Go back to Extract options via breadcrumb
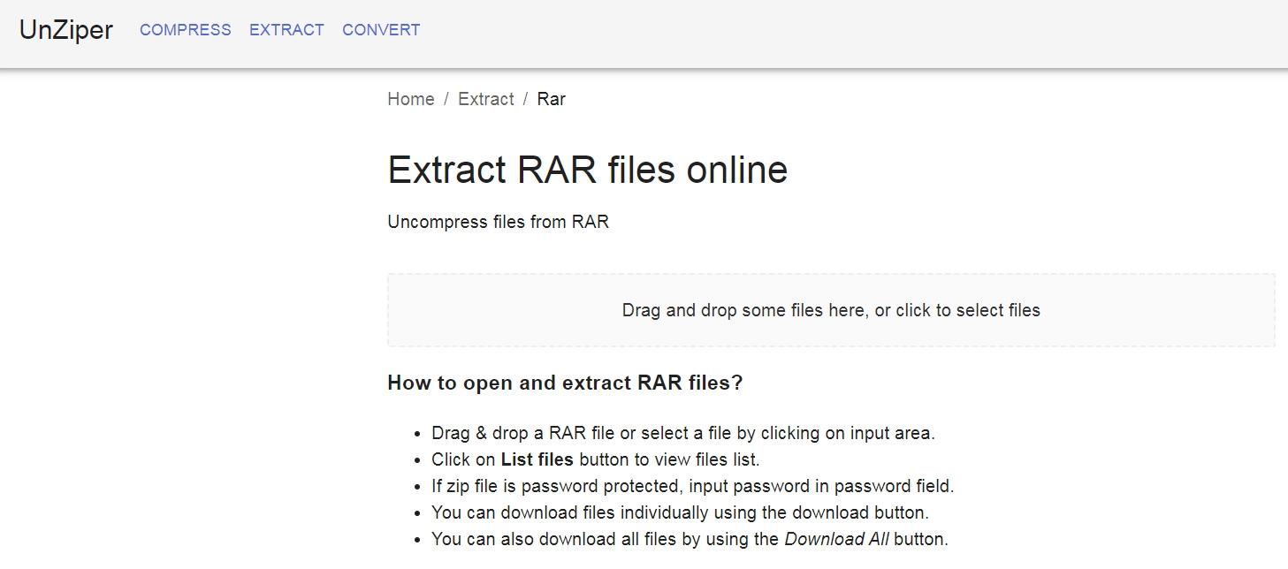This screenshot has width=1288, height=569. (485, 99)
